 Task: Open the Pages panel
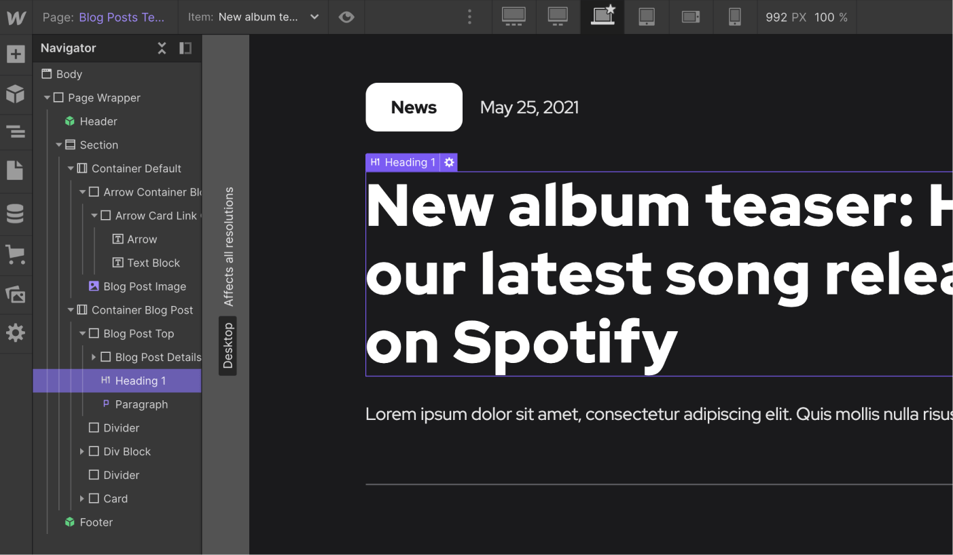16,170
